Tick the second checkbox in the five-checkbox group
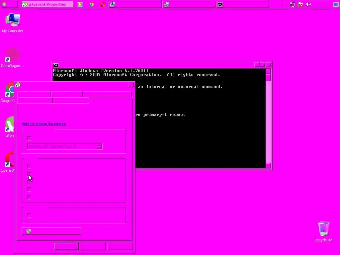 pos(29,174)
